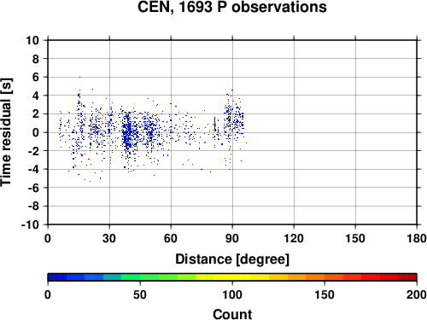Click the y-axis tick label "-4"
Screen dimensions: 427x320
(x=33, y=169)
